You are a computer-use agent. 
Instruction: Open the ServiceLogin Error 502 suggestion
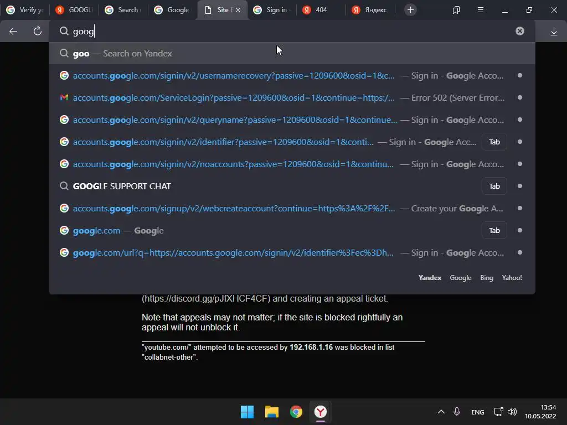(x=292, y=97)
